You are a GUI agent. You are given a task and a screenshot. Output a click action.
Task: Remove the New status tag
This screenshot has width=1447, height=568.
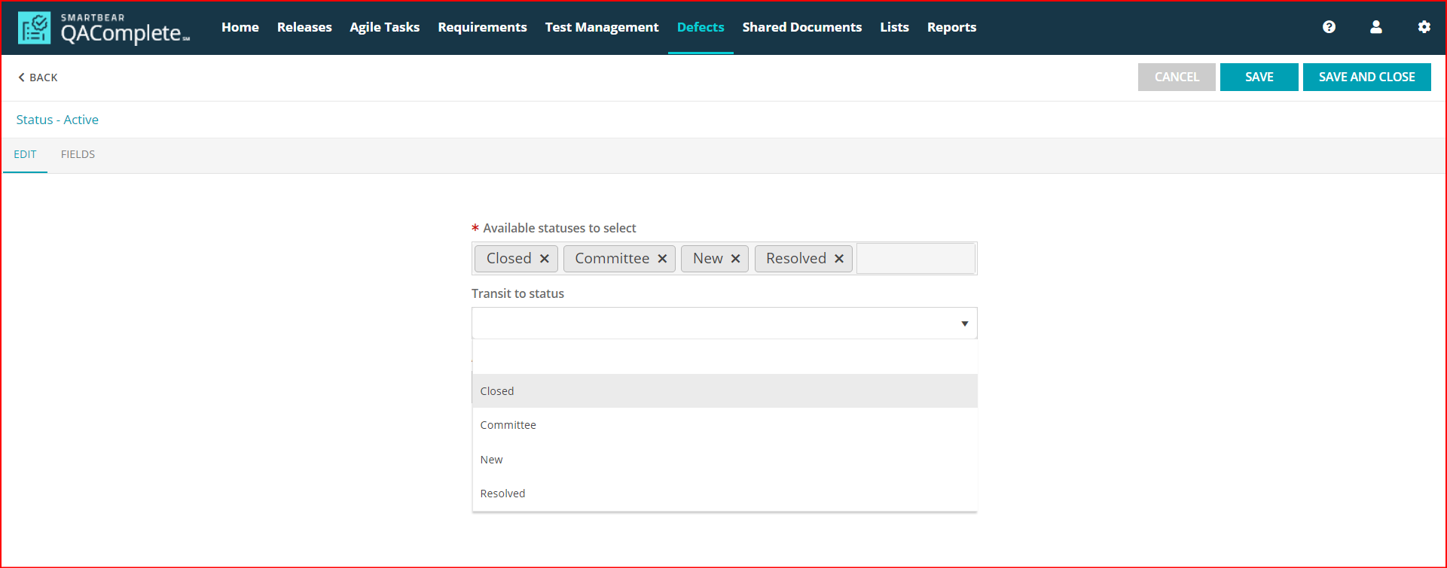(x=735, y=259)
